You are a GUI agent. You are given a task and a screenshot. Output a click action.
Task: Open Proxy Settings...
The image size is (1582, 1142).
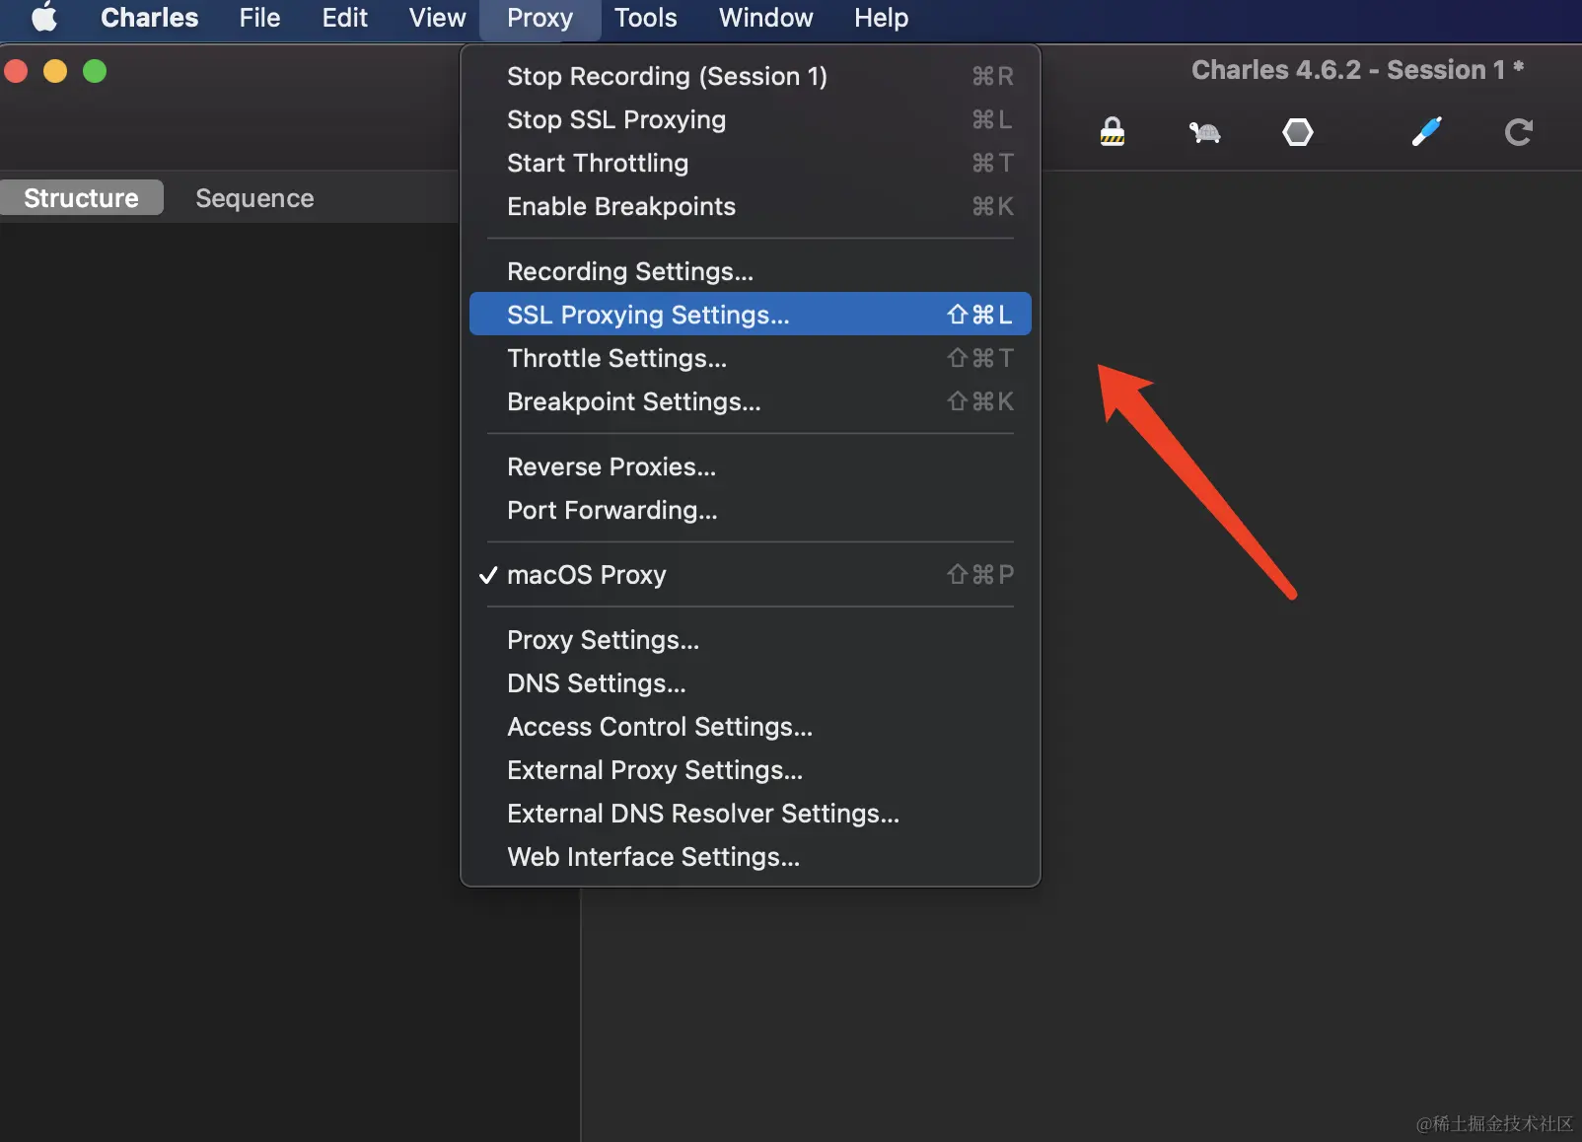click(x=751, y=640)
